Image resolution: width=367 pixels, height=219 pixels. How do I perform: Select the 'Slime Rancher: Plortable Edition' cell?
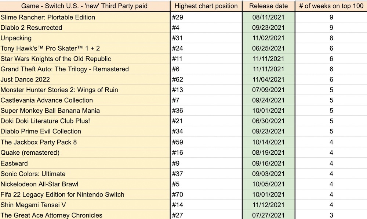click(85, 17)
